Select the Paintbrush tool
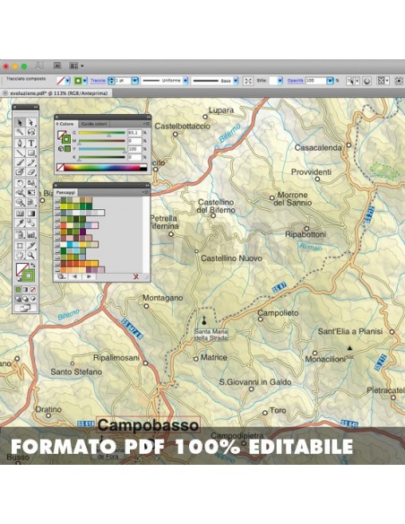Viewport: 405px width, 524px height. pos(20,162)
